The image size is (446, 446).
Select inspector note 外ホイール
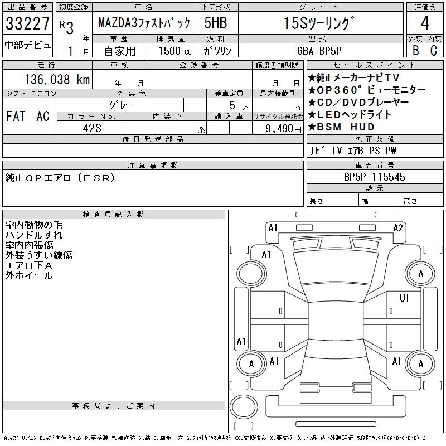point(29,275)
